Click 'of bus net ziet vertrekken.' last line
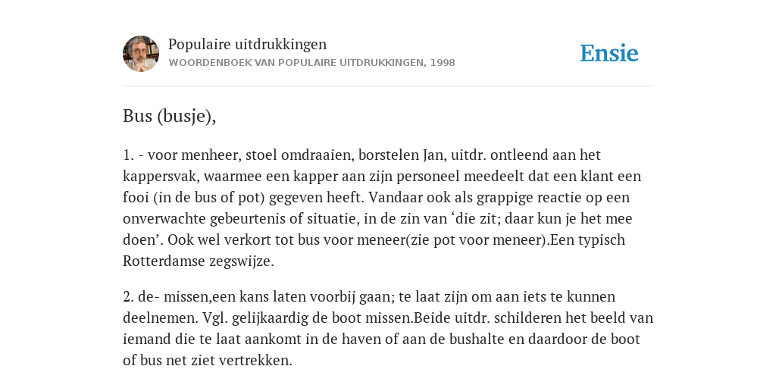The image size is (776, 388). click(x=208, y=360)
